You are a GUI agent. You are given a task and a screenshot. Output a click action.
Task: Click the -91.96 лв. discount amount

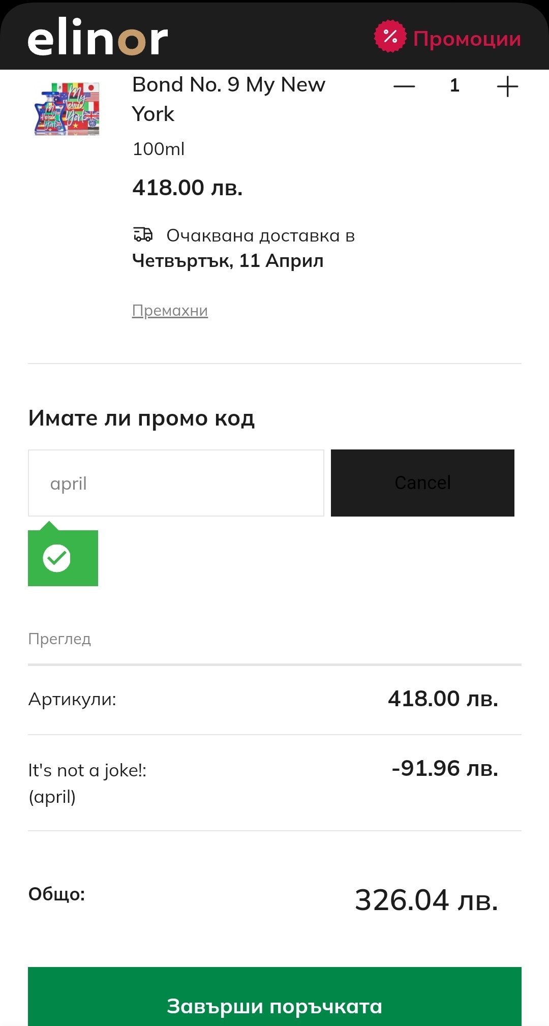pyautogui.click(x=444, y=768)
